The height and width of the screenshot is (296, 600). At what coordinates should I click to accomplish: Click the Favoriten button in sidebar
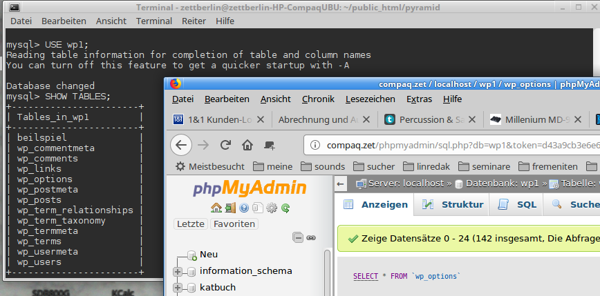pyautogui.click(x=234, y=224)
